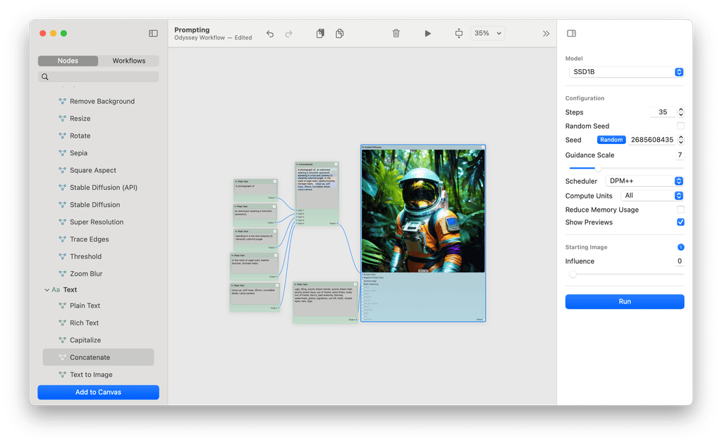Click the Undo icon in the toolbar
The width and height of the screenshot is (722, 444).
click(270, 33)
